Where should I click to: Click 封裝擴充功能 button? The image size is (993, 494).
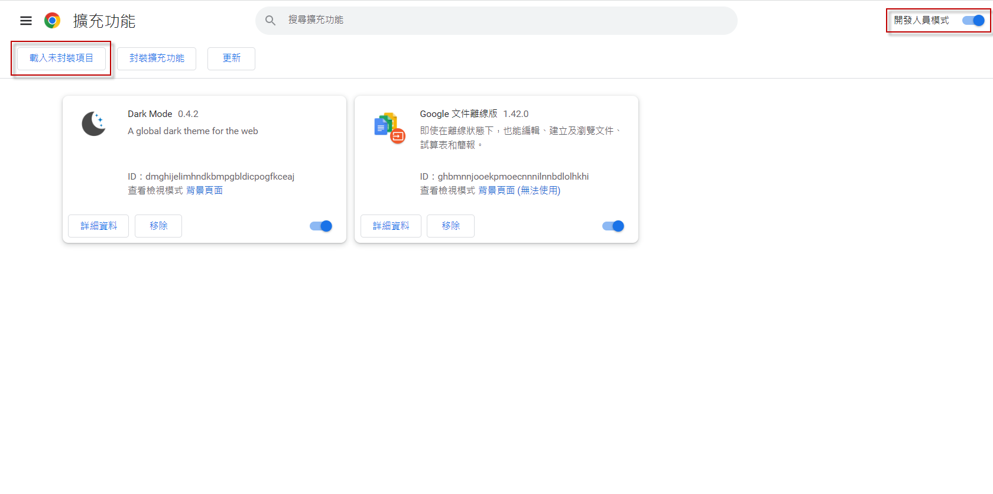click(x=157, y=58)
